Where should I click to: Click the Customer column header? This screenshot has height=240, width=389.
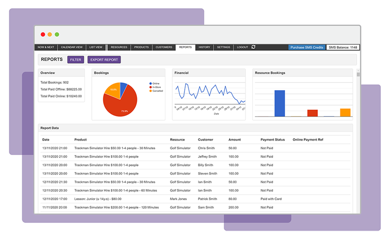[x=206, y=140]
